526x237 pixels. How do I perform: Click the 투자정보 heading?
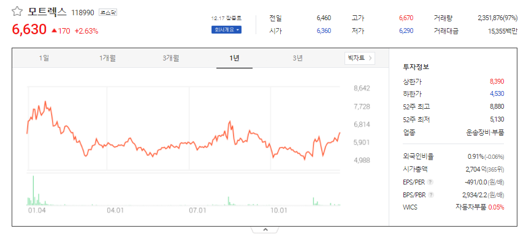416,67
